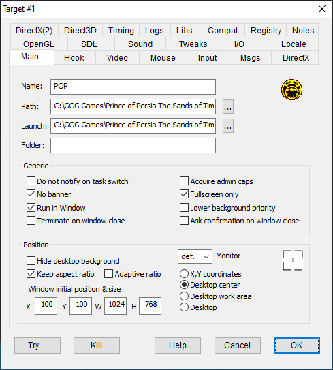Open the Locale tab
This screenshot has width=333, height=370.
tap(294, 44)
